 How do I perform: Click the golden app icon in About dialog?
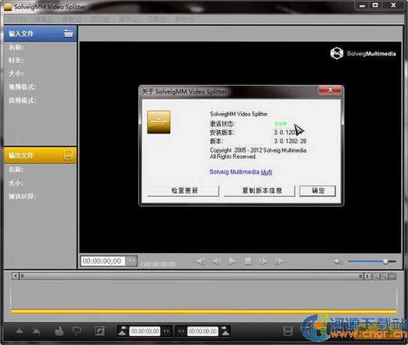(159, 122)
